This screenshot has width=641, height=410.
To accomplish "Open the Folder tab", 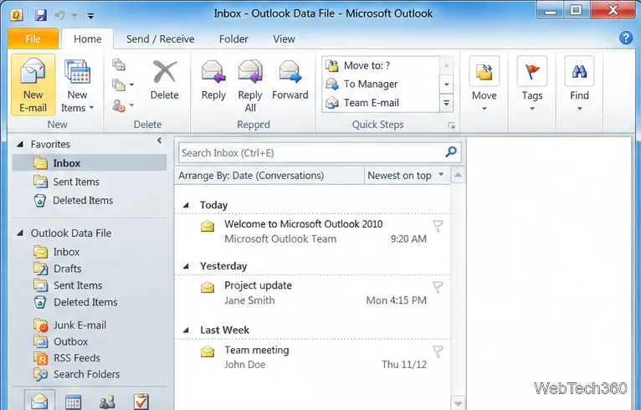I will pyautogui.click(x=233, y=38).
